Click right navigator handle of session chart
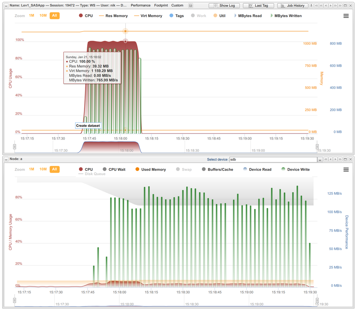 click(x=317, y=147)
